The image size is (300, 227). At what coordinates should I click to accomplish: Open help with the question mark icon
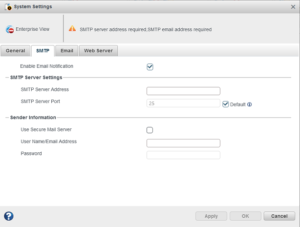(x=9, y=216)
